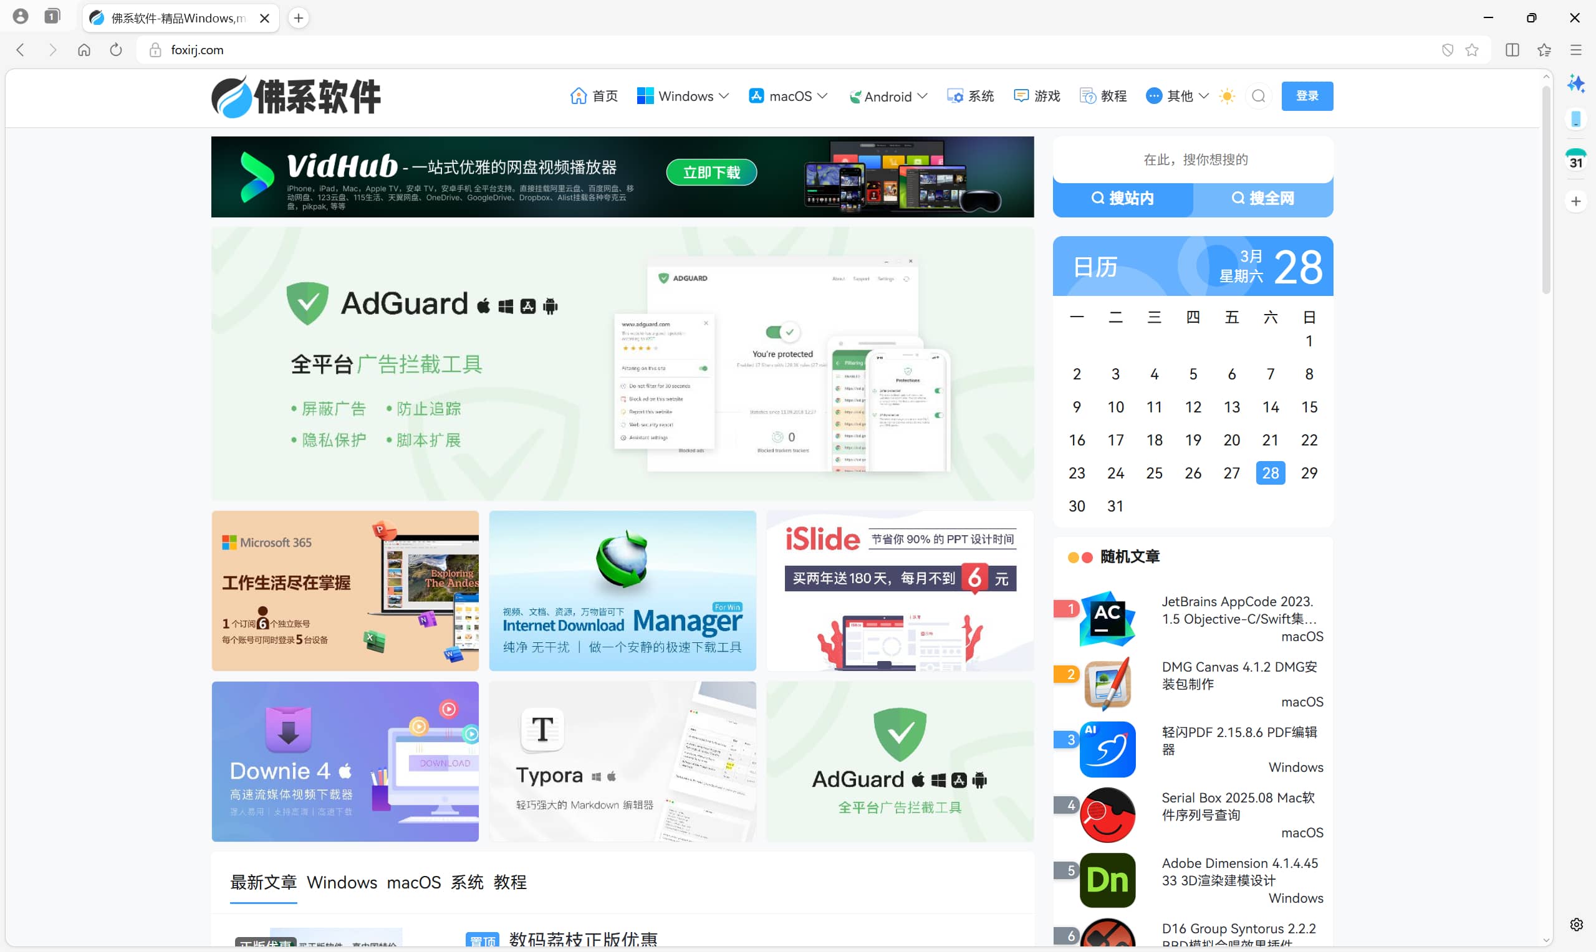Click the Adobe Dimension Dn icon
Image resolution: width=1596 pixels, height=952 pixels.
coord(1107,880)
